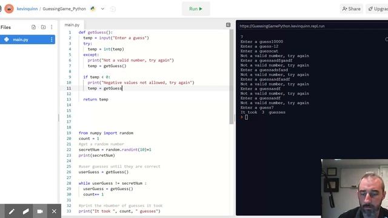Click line 'from numpy import random'
Image resolution: width=388 pixels, height=218 pixels.
pos(106,133)
